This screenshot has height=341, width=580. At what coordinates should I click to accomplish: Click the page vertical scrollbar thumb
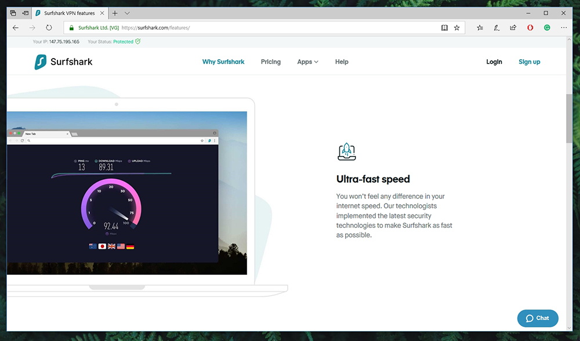pyautogui.click(x=569, y=119)
